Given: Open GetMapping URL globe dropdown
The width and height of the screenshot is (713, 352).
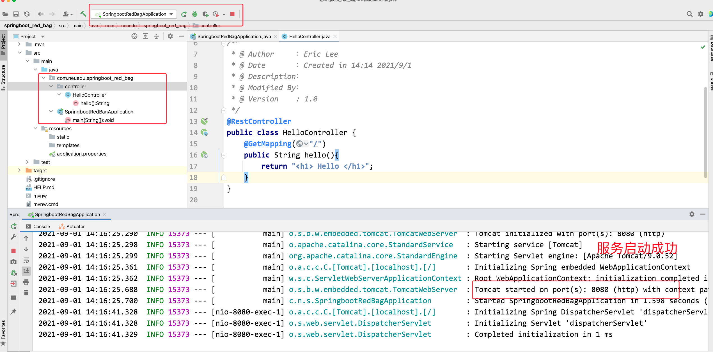Looking at the screenshot, I should click(302, 144).
